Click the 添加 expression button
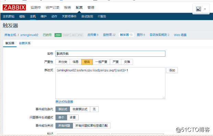The height and width of the screenshot is (136, 213). click(172, 70)
